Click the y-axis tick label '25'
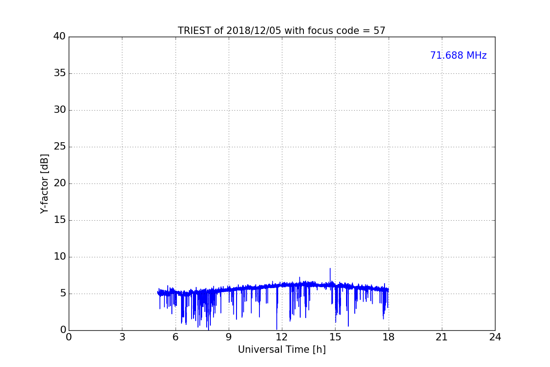 tap(60, 147)
